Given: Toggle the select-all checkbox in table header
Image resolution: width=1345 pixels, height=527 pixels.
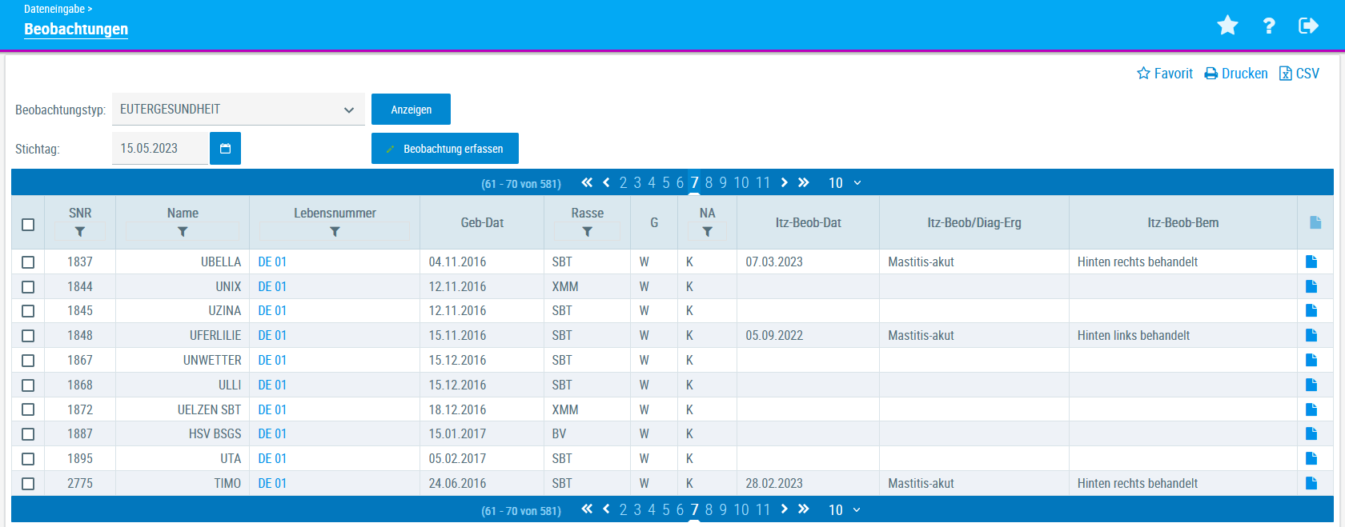Looking at the screenshot, I should coord(28,225).
